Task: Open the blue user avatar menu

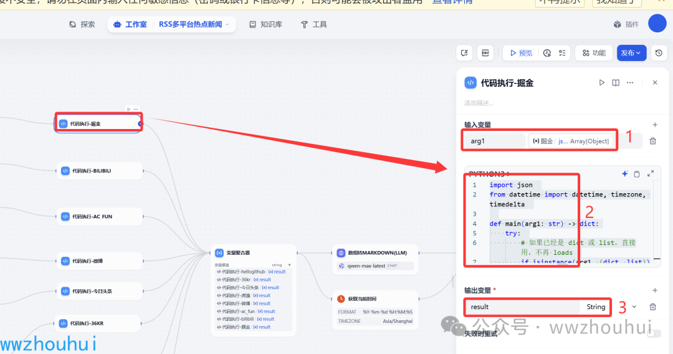Action: 657,23
